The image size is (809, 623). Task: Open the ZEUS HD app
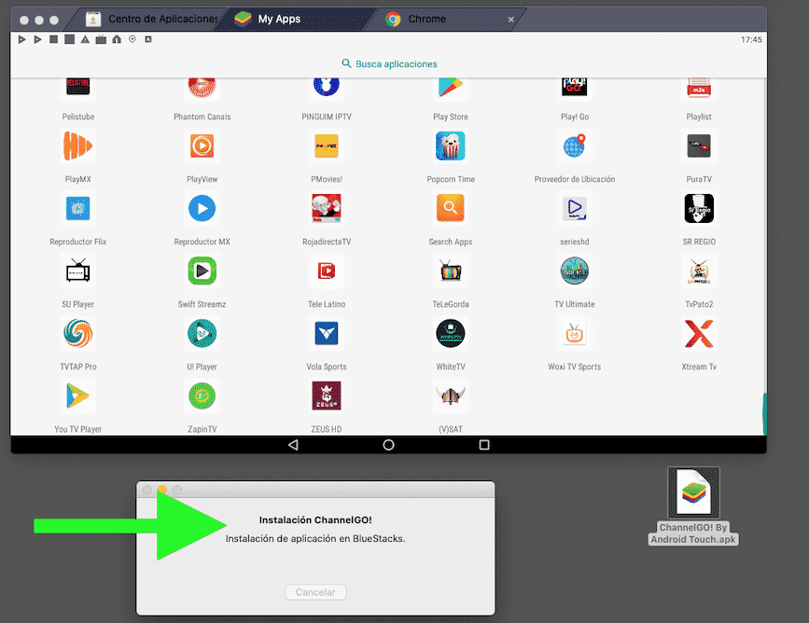point(326,395)
